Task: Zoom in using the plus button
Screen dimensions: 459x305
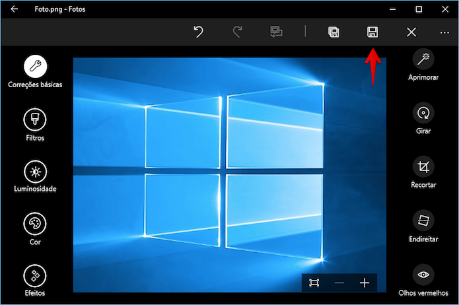Action: tap(365, 283)
